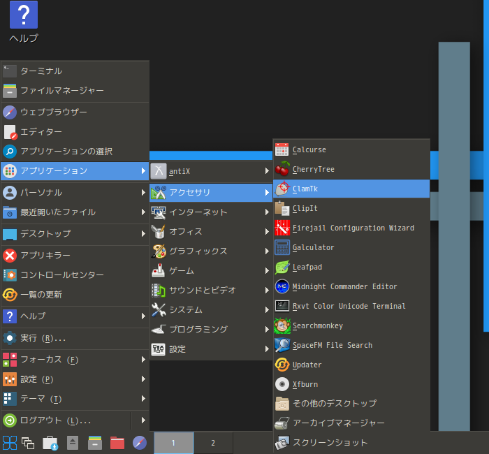
Task: Expand the ヘルプ menu submenu arrow
Action: 143,316
